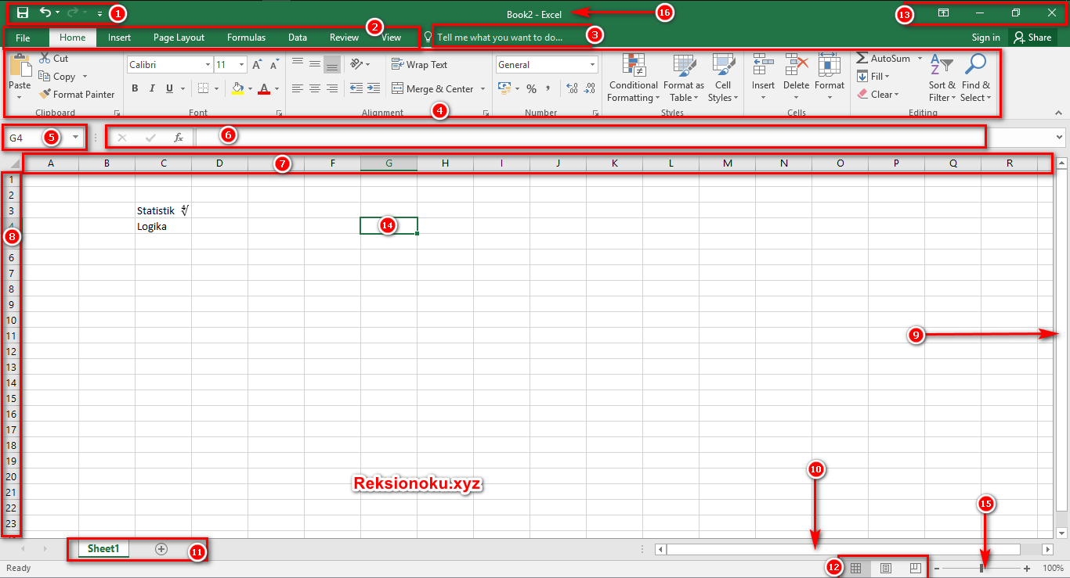Toggle italic formatting
Screen dimensions: 1070x578
(x=151, y=88)
